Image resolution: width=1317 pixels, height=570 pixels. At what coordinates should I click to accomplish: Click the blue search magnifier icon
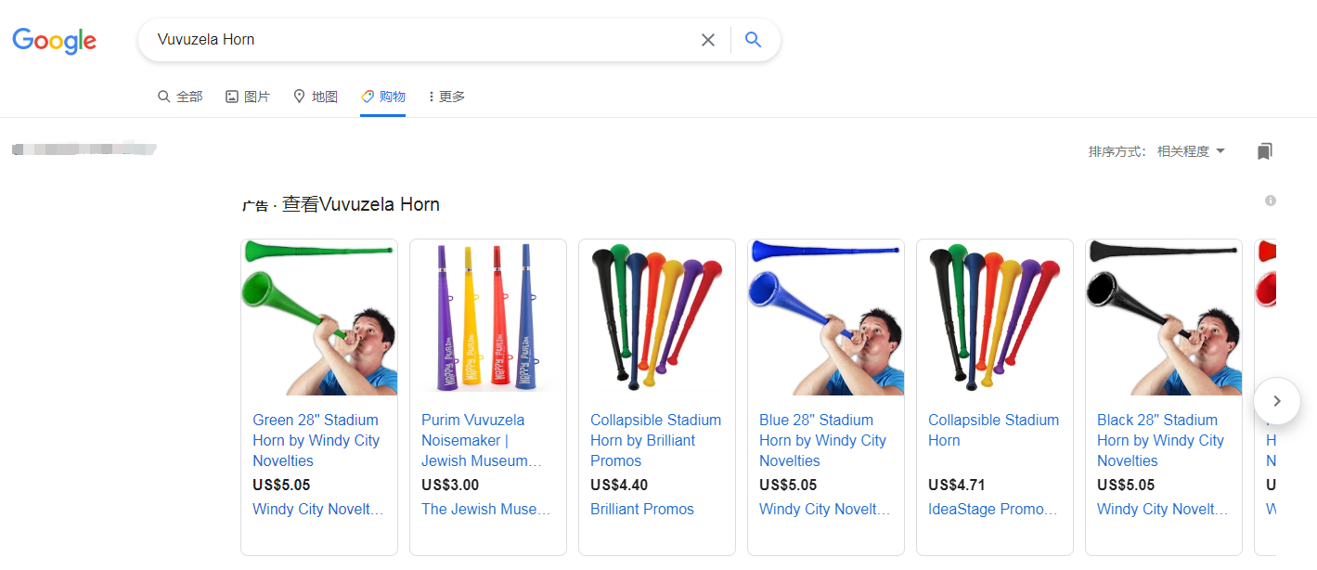point(754,40)
